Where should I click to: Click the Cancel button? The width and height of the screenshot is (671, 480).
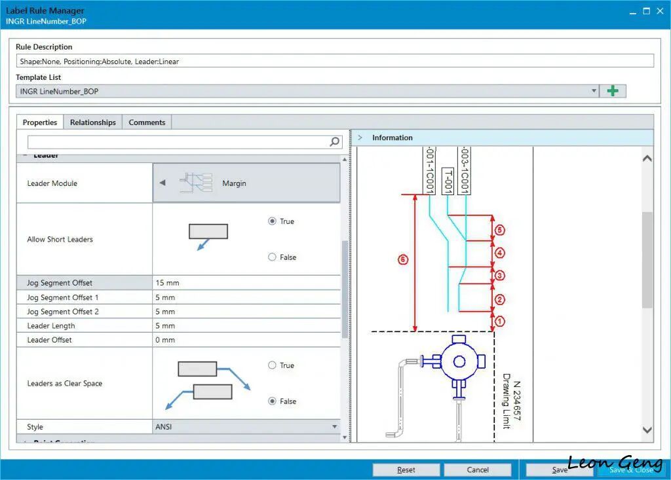click(478, 470)
